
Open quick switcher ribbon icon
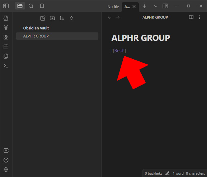click(6, 18)
